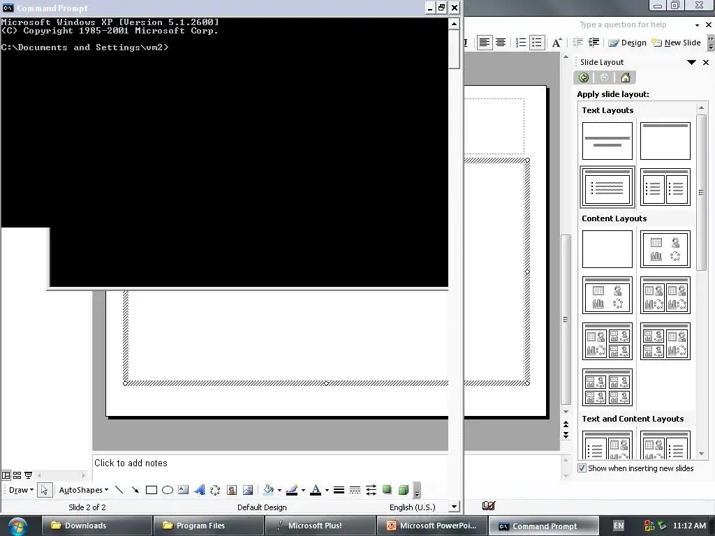The width and height of the screenshot is (715, 536).
Task: Open Shadow Style options
Action: coord(387,490)
